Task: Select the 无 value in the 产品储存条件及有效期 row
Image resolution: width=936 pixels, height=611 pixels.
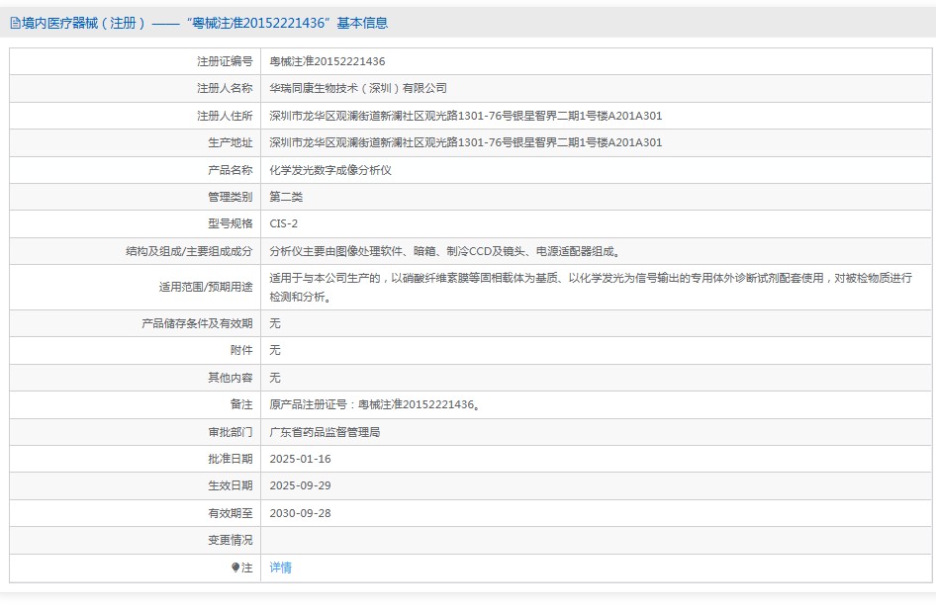Action: pos(275,323)
